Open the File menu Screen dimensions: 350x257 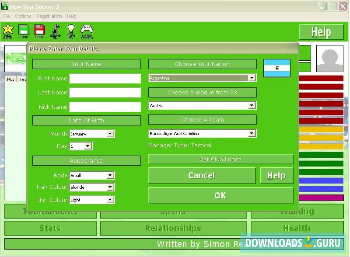(6, 16)
